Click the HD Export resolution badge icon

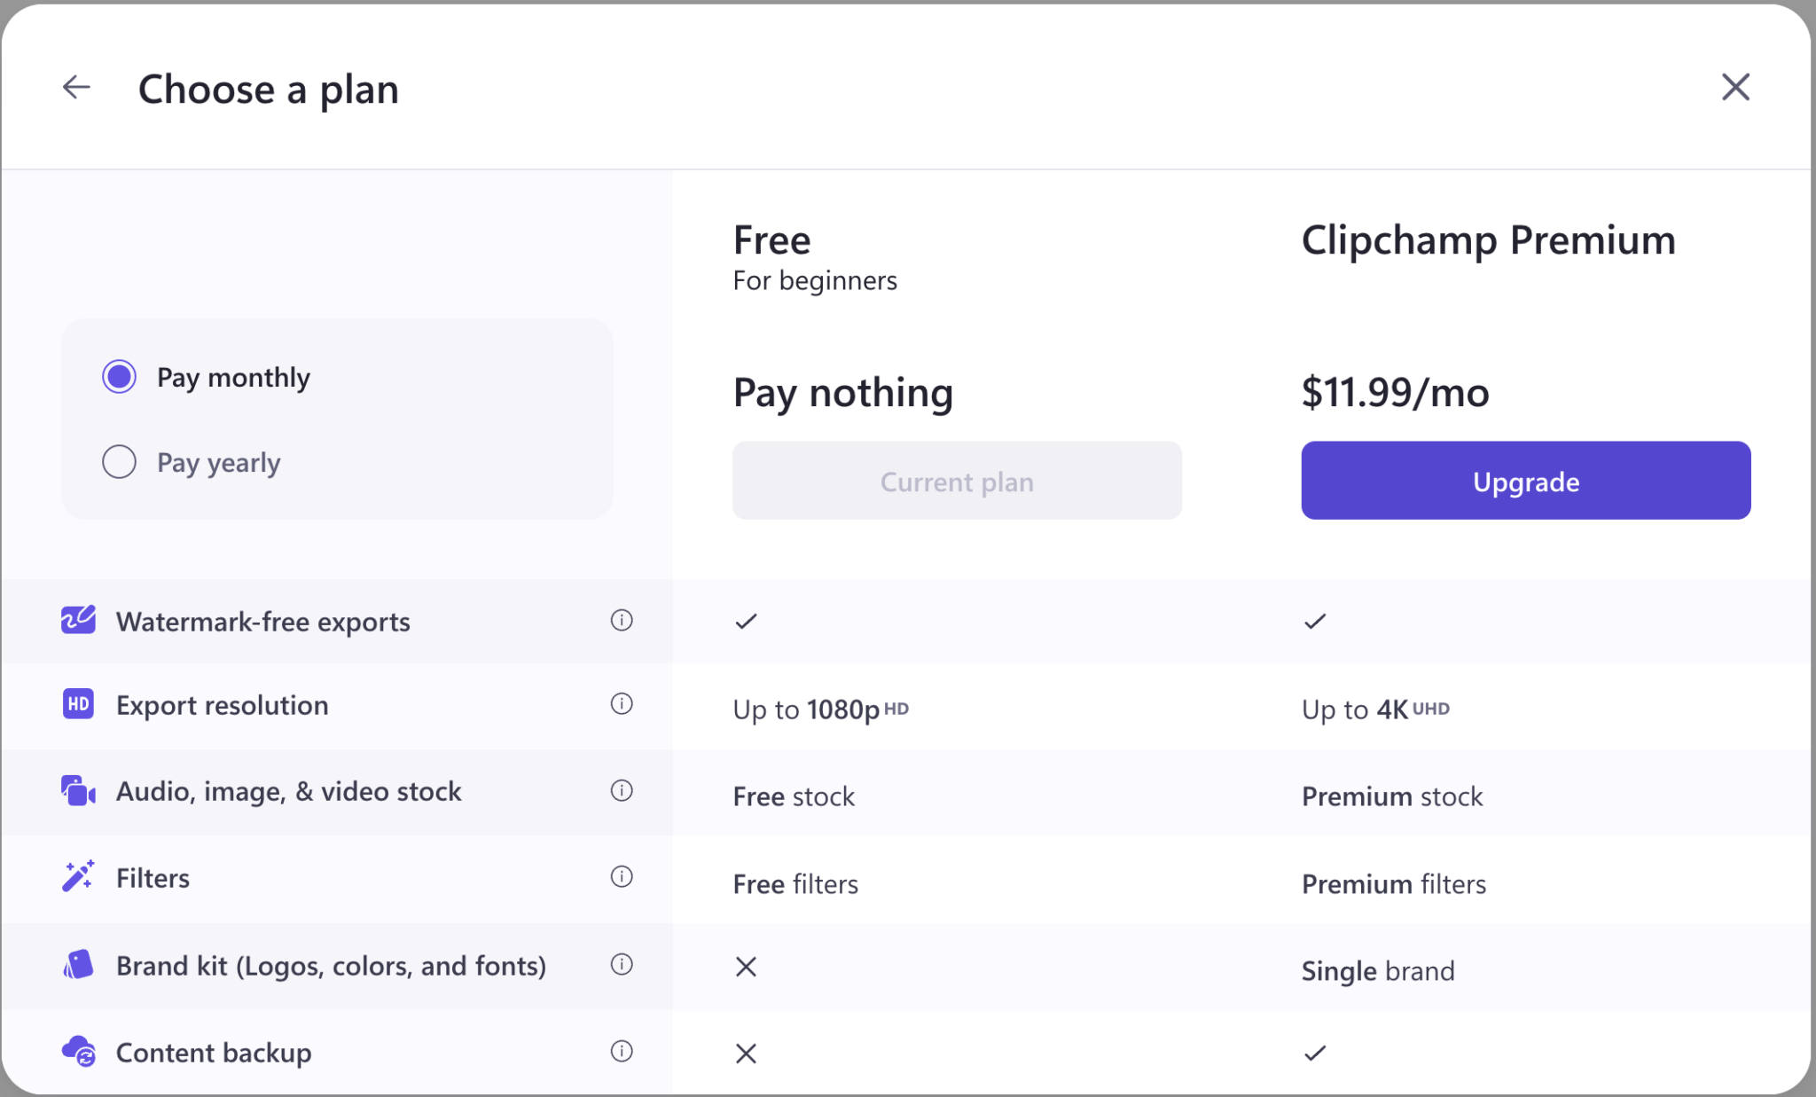click(78, 704)
